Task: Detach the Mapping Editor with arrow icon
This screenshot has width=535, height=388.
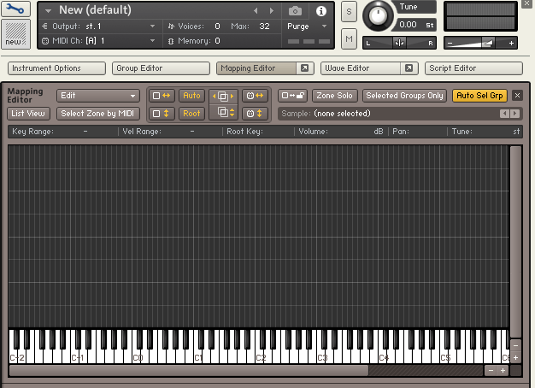Action: (303, 68)
